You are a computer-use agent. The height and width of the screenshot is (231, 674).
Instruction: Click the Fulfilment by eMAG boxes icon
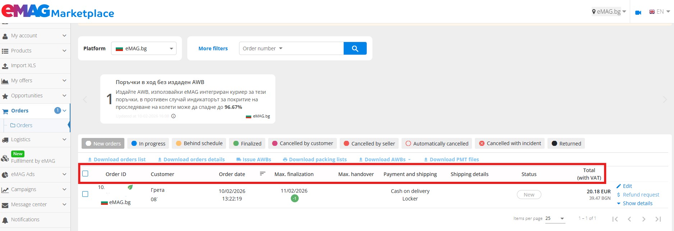[5, 158]
